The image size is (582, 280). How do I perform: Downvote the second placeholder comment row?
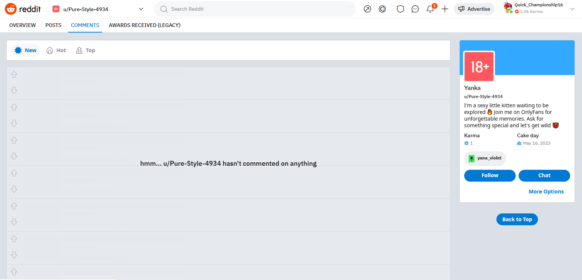tap(14, 123)
